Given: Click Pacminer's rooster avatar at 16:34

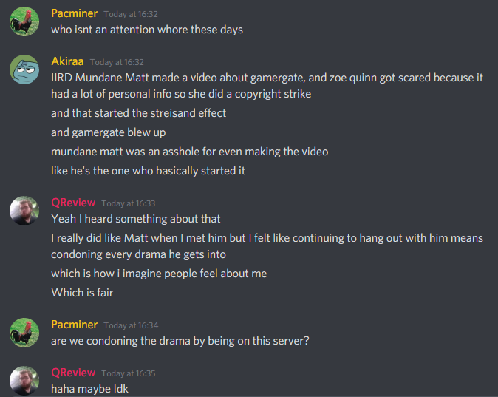Looking at the screenshot, I should [x=24, y=333].
